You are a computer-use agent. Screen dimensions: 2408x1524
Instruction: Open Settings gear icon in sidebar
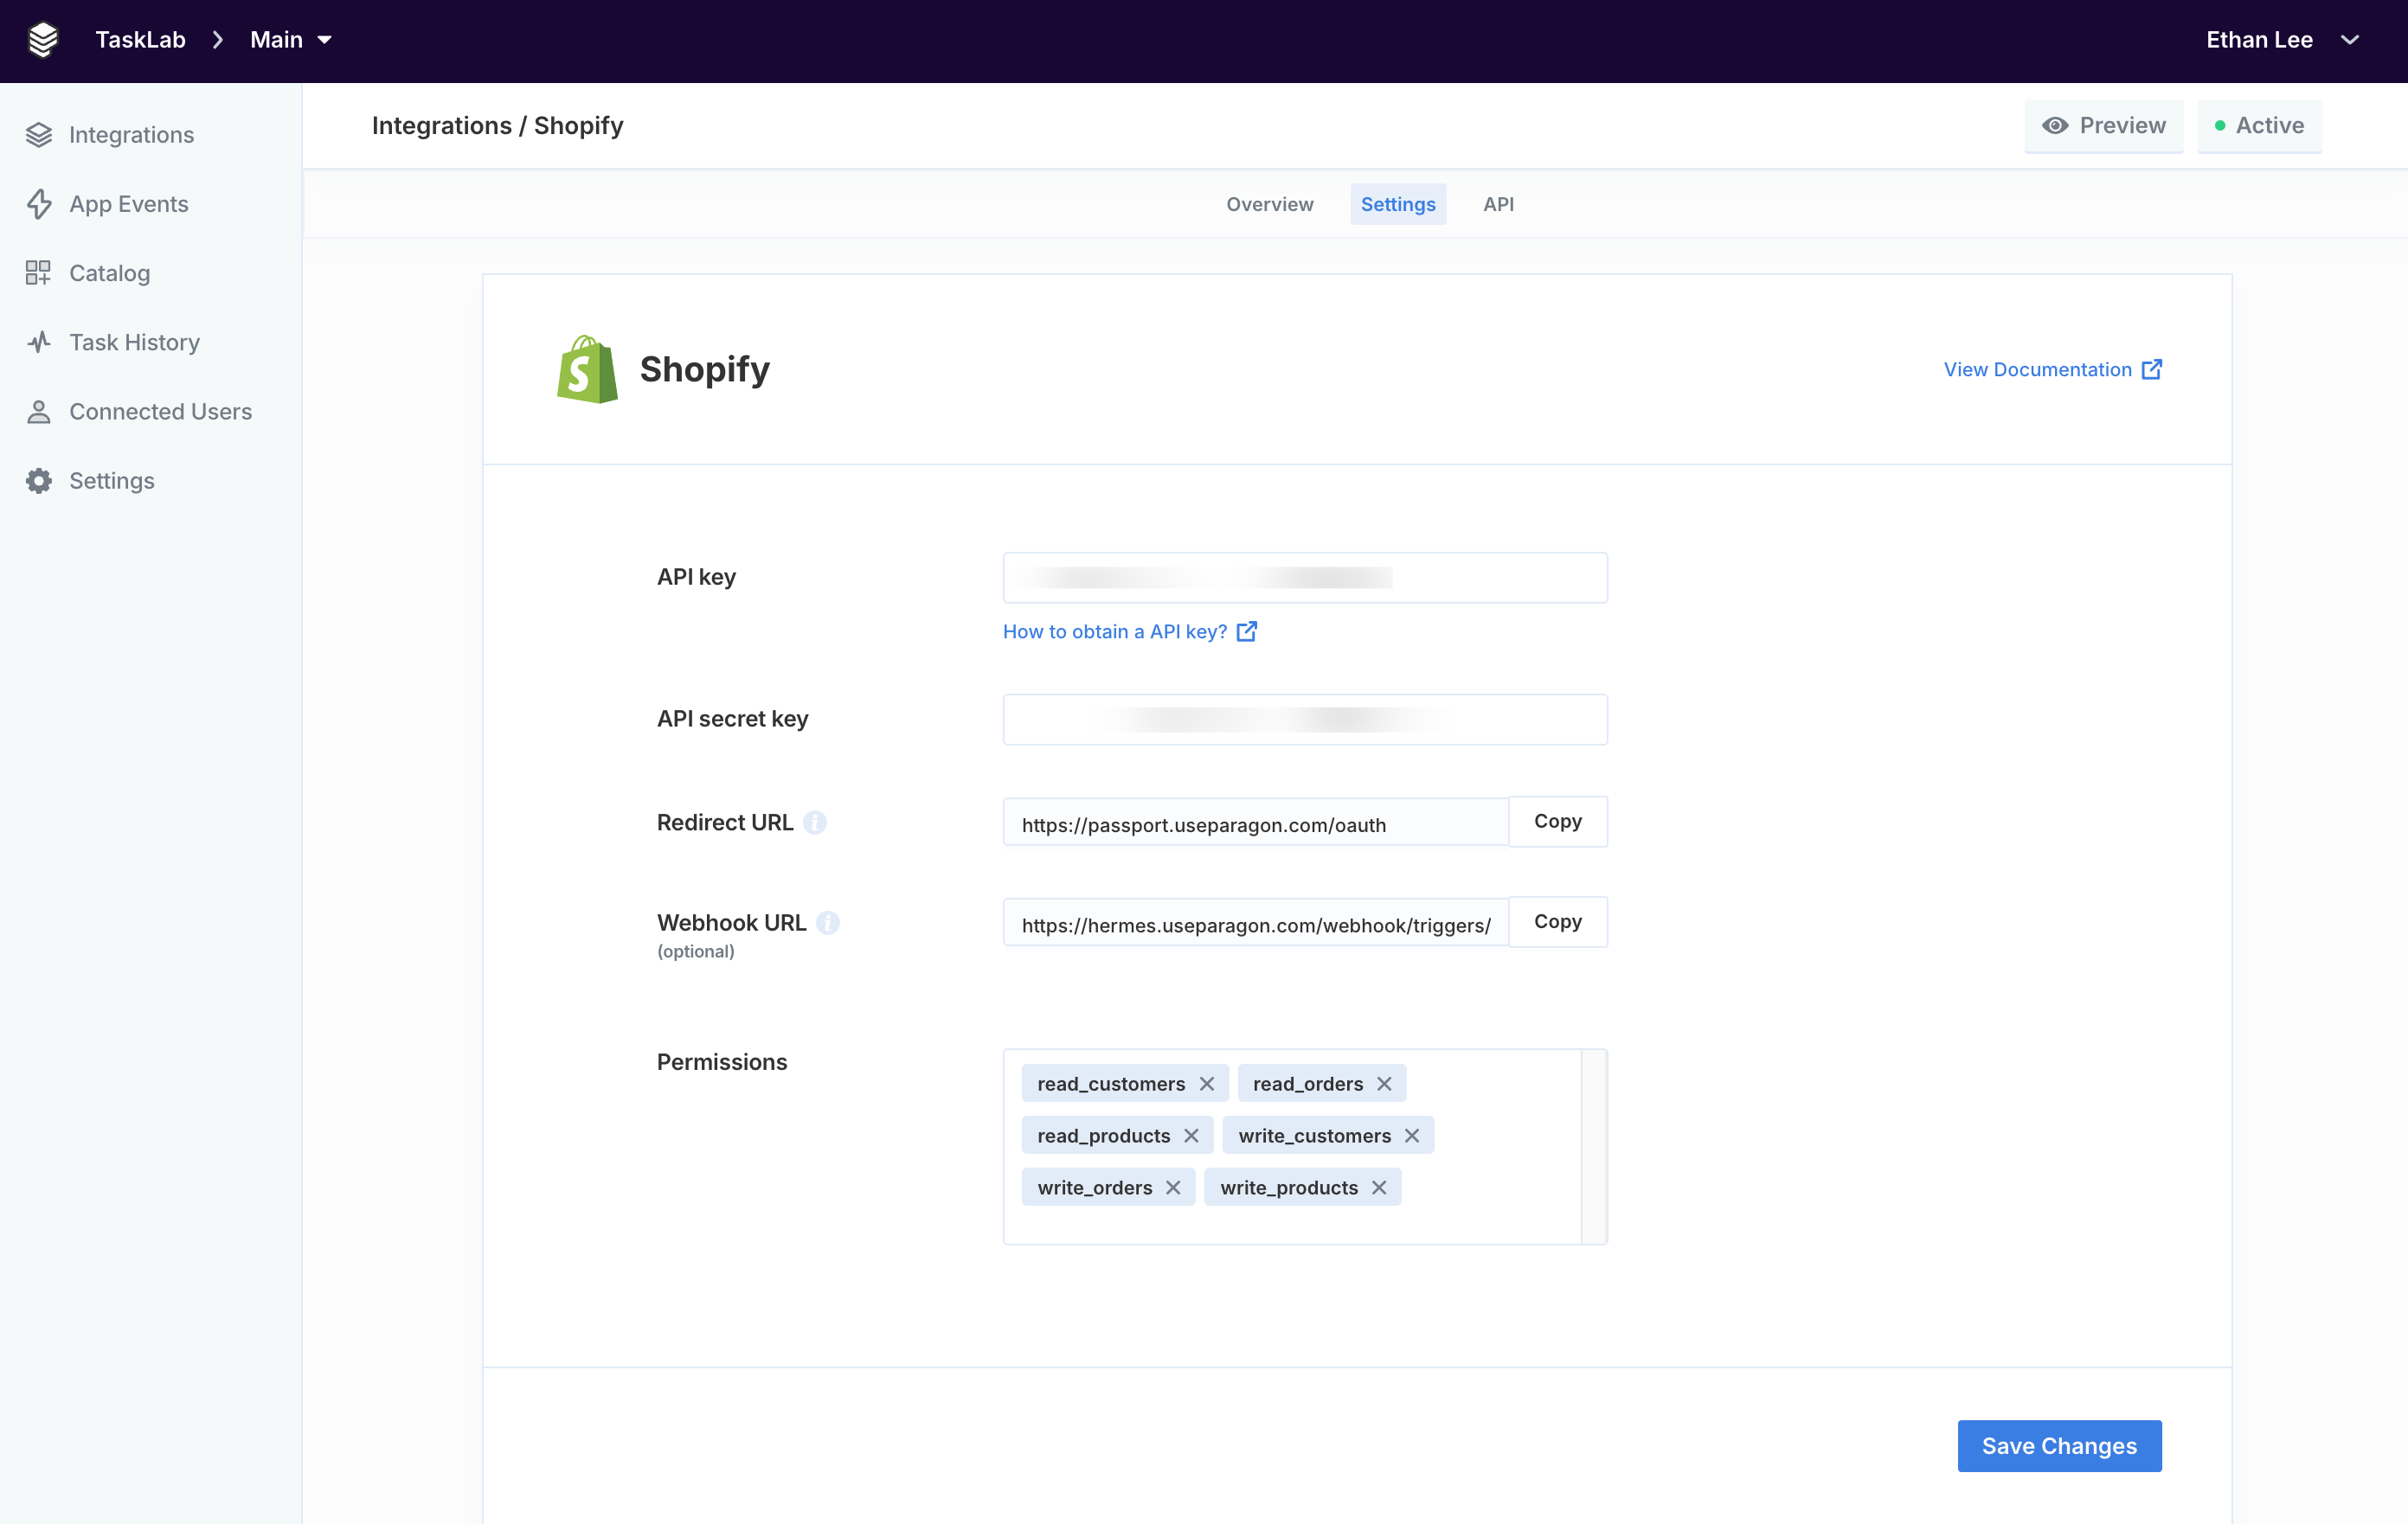39,481
